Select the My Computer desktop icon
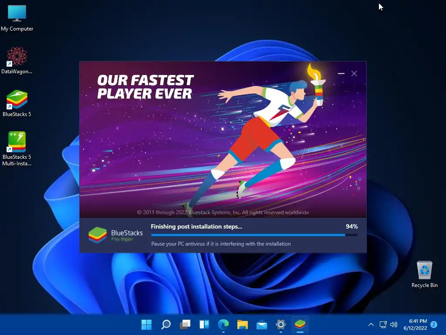Viewport: 446px width, 335px height. pyautogui.click(x=17, y=18)
